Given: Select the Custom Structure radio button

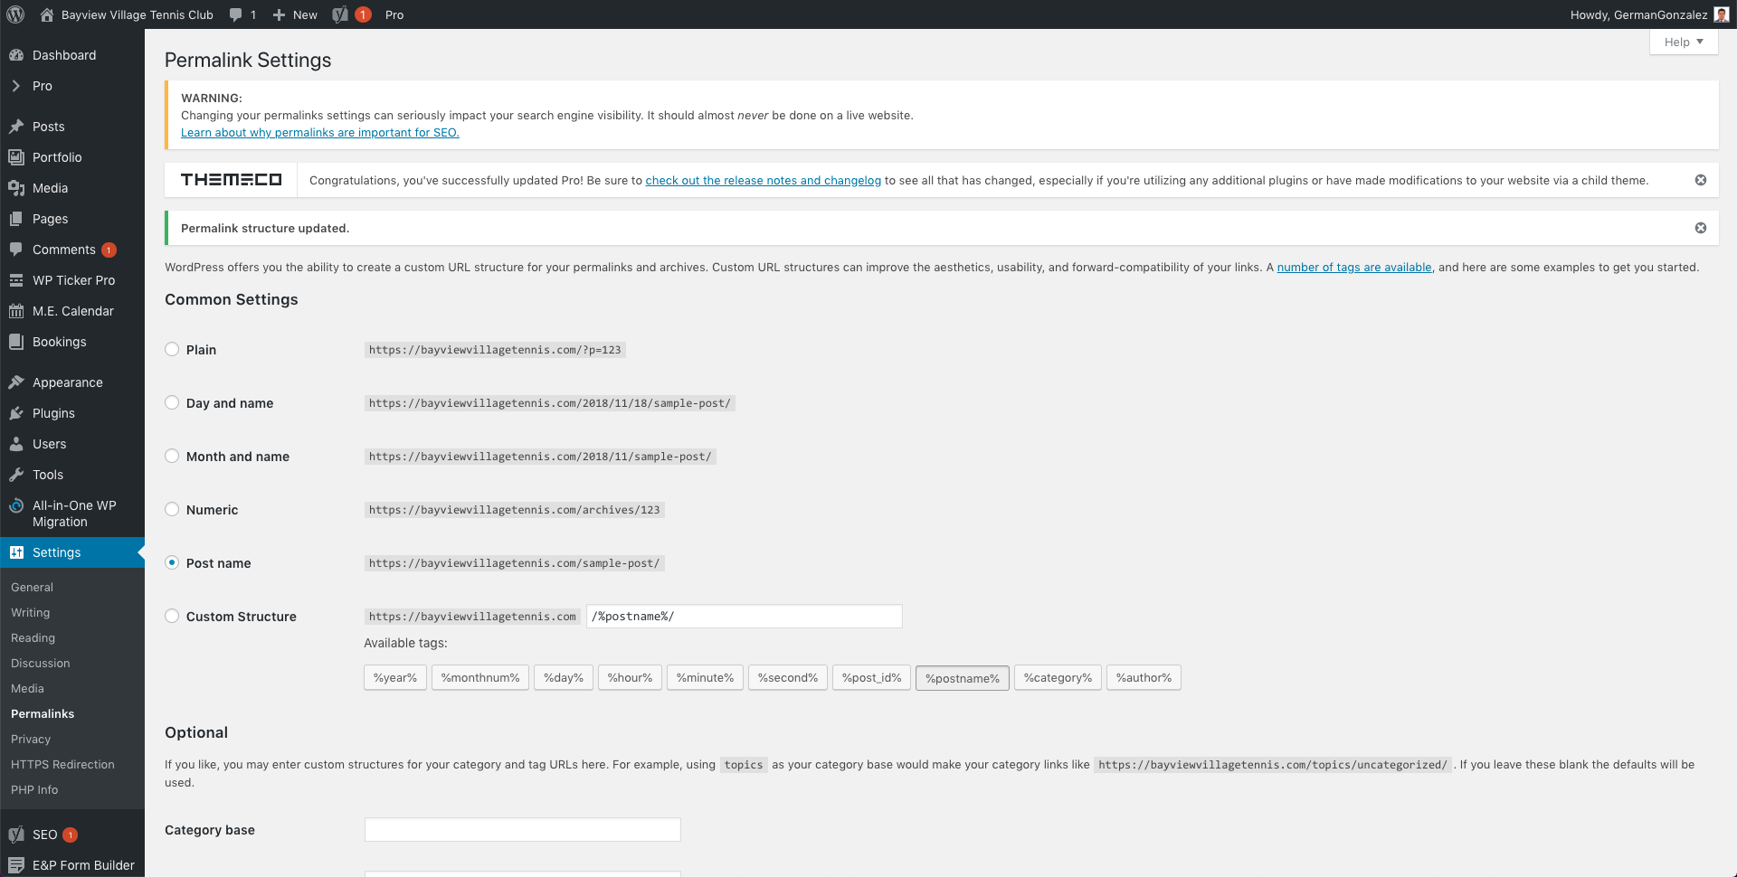Looking at the screenshot, I should click(172, 616).
